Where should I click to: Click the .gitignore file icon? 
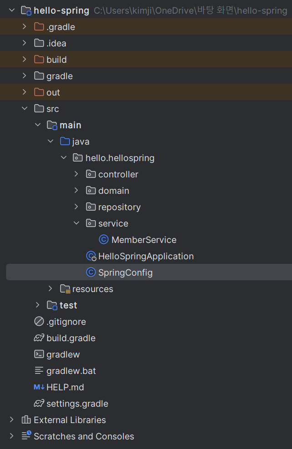click(39, 322)
